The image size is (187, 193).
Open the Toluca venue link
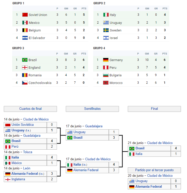pyautogui.click(x=28, y=152)
